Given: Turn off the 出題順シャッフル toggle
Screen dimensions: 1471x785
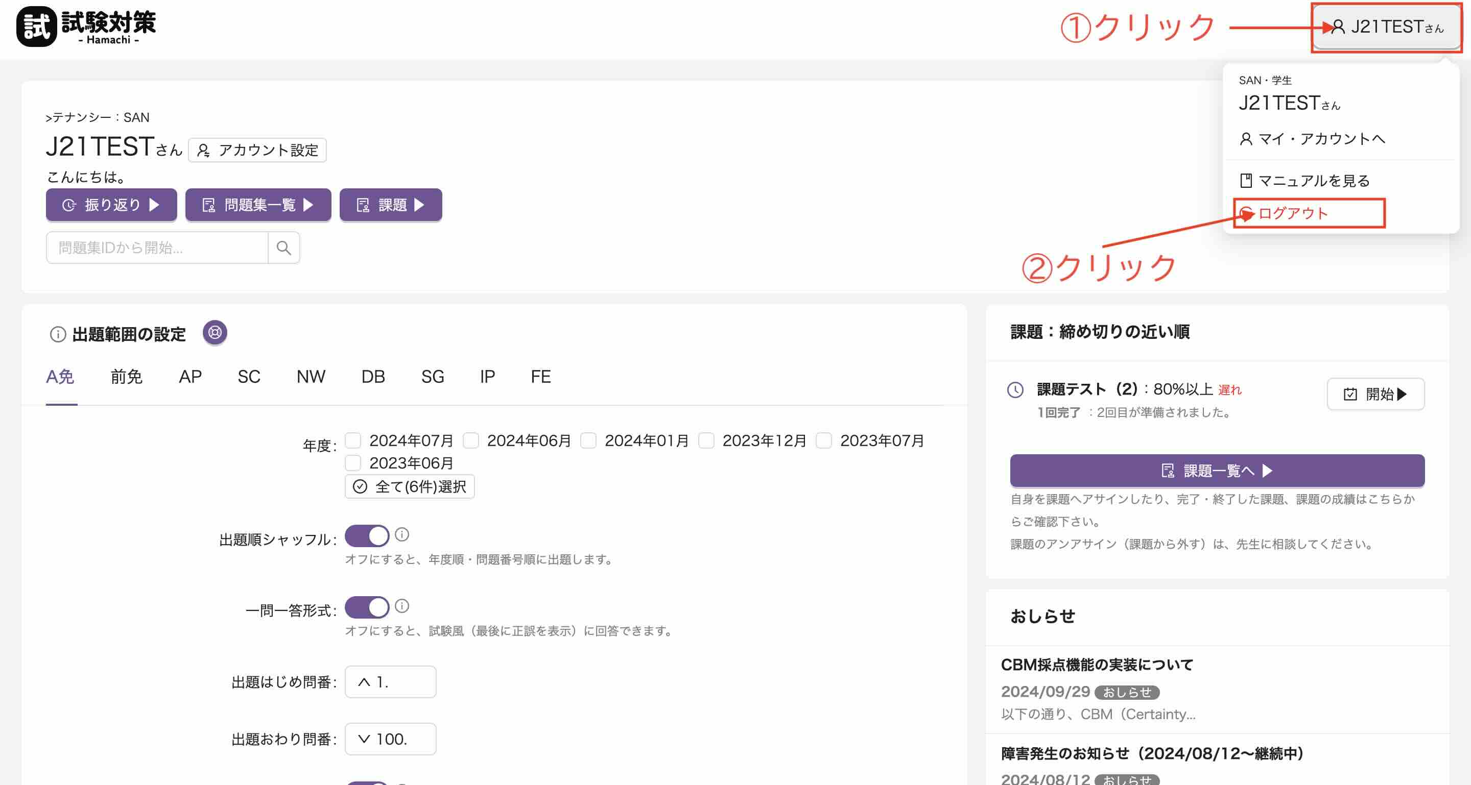Looking at the screenshot, I should [x=367, y=536].
